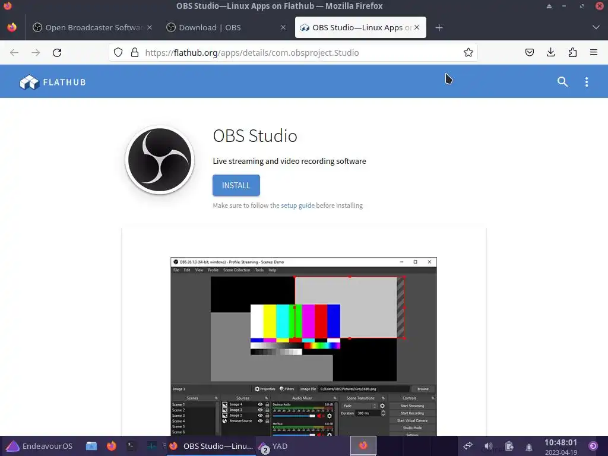The image size is (608, 456).
Task: Open a new browser tab
Action: (439, 27)
